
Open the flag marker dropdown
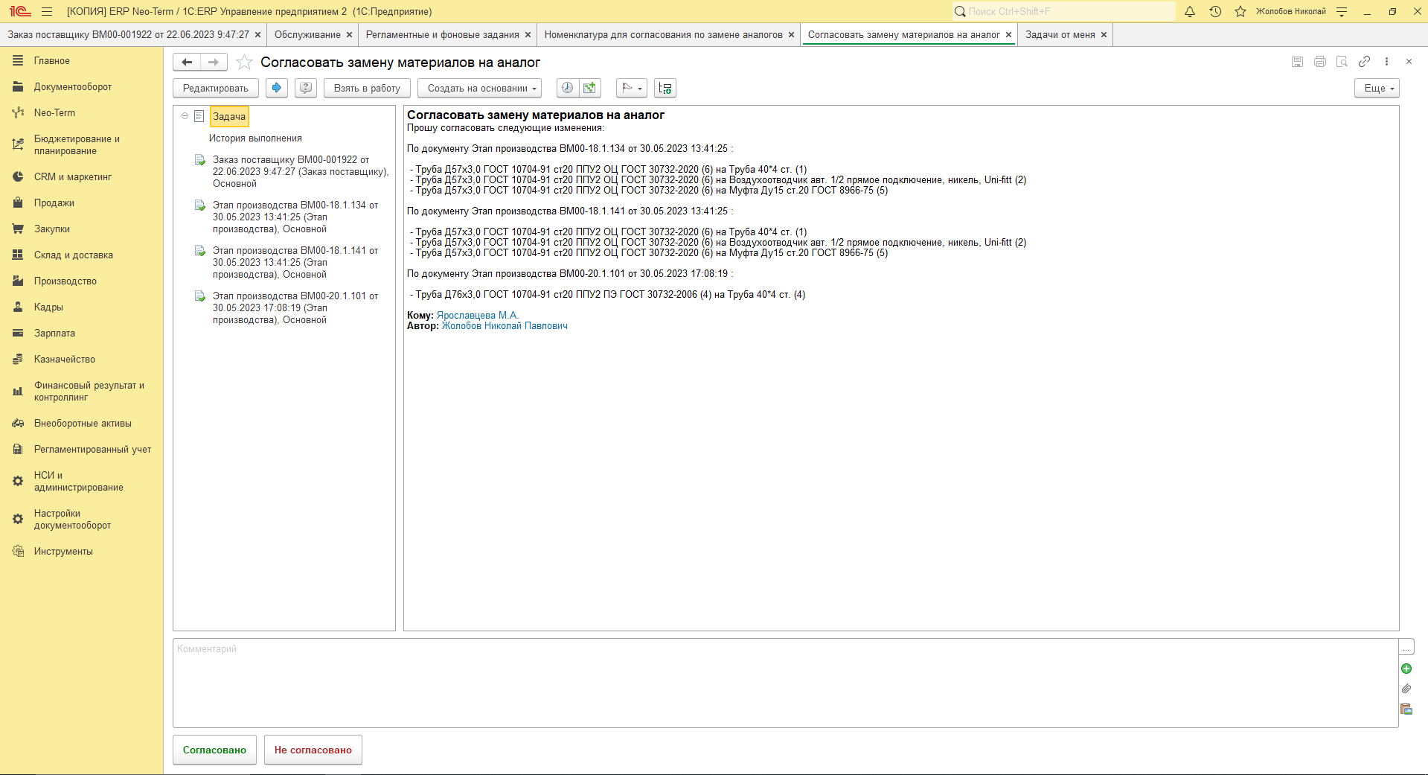632,88
